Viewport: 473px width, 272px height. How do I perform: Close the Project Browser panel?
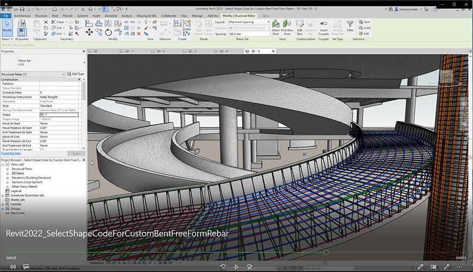tap(84, 160)
